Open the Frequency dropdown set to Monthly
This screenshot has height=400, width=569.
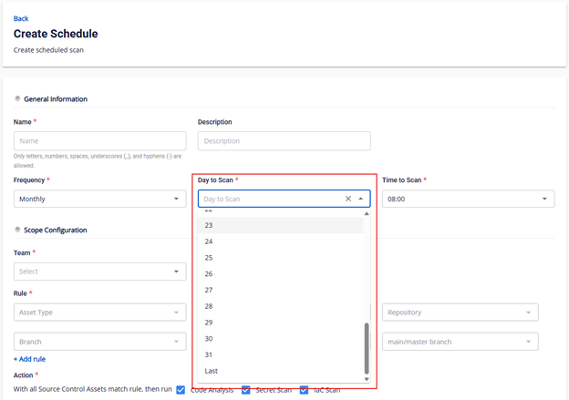tap(99, 199)
